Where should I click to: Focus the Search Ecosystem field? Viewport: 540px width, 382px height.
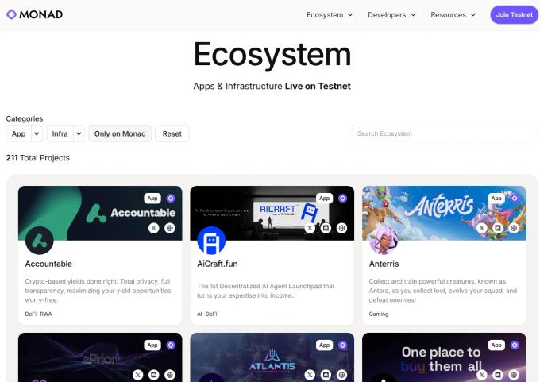[x=444, y=133]
